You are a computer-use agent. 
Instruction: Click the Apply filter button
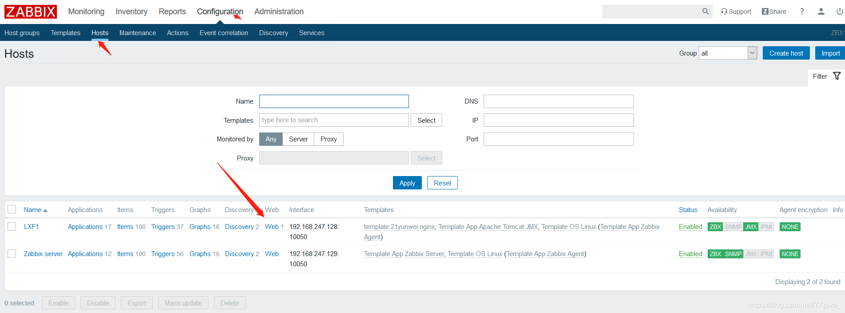point(407,183)
